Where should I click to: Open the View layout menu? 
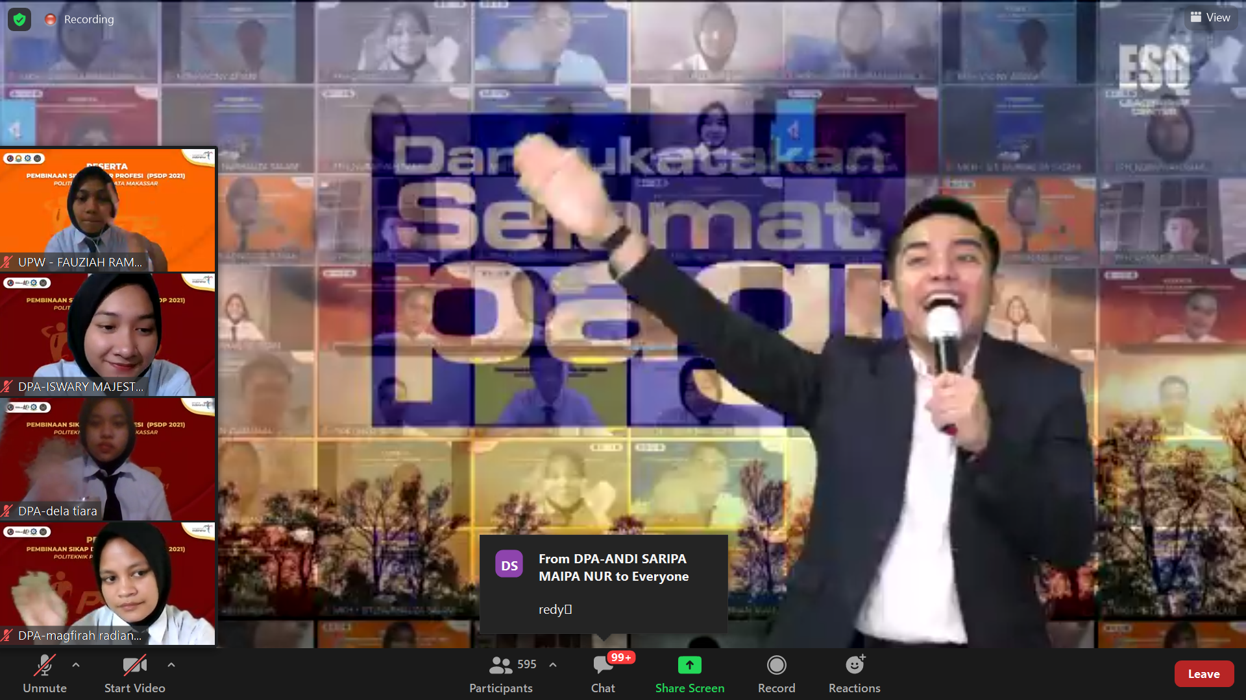click(x=1210, y=17)
